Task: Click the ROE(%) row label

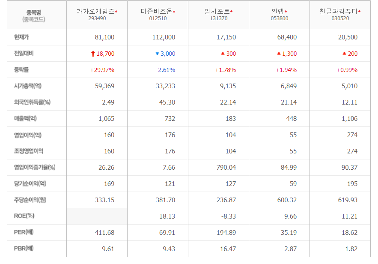Action: (x=24, y=216)
